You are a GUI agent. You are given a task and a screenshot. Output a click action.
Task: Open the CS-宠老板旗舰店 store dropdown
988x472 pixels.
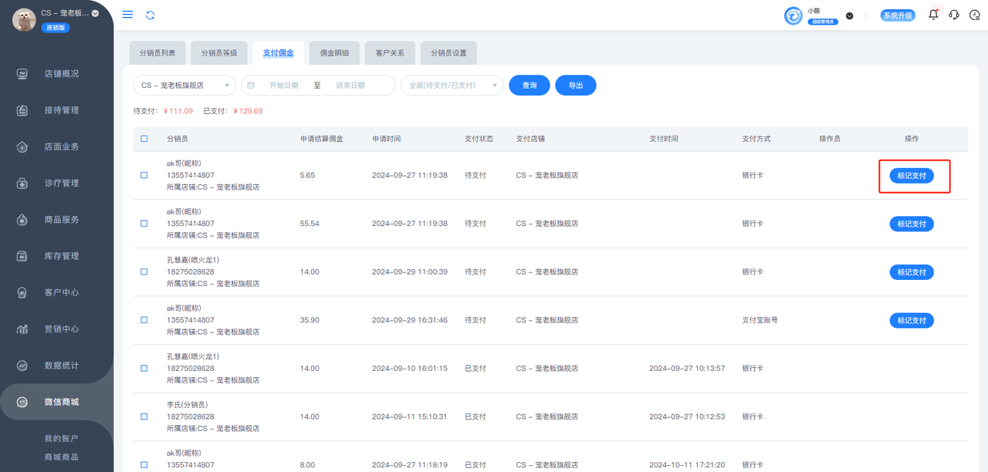[185, 86]
